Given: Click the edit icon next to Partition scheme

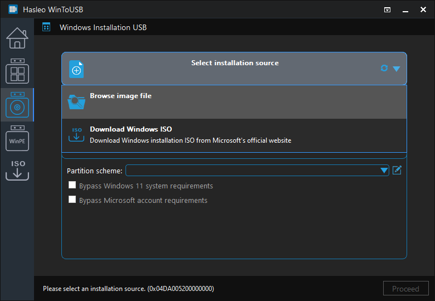Looking at the screenshot, I should (397, 170).
